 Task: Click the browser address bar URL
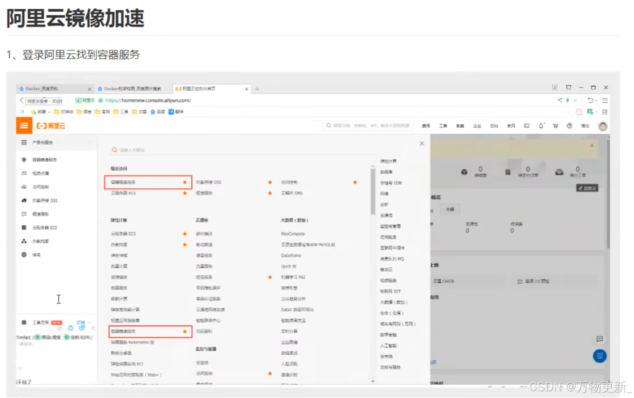[148, 100]
